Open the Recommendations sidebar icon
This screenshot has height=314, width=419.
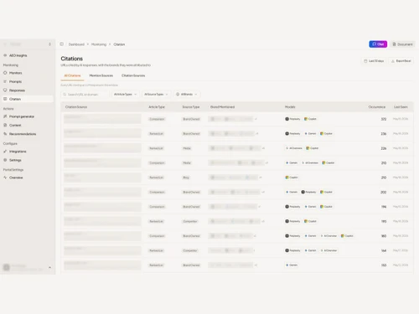(x=5, y=134)
